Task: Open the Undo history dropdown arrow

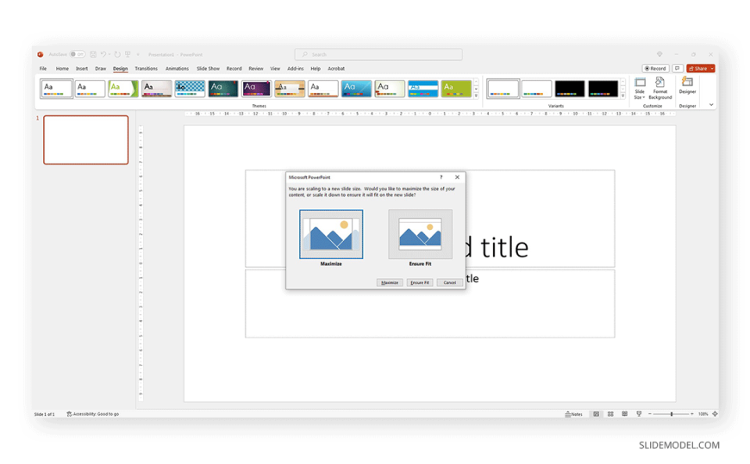Action: point(109,54)
